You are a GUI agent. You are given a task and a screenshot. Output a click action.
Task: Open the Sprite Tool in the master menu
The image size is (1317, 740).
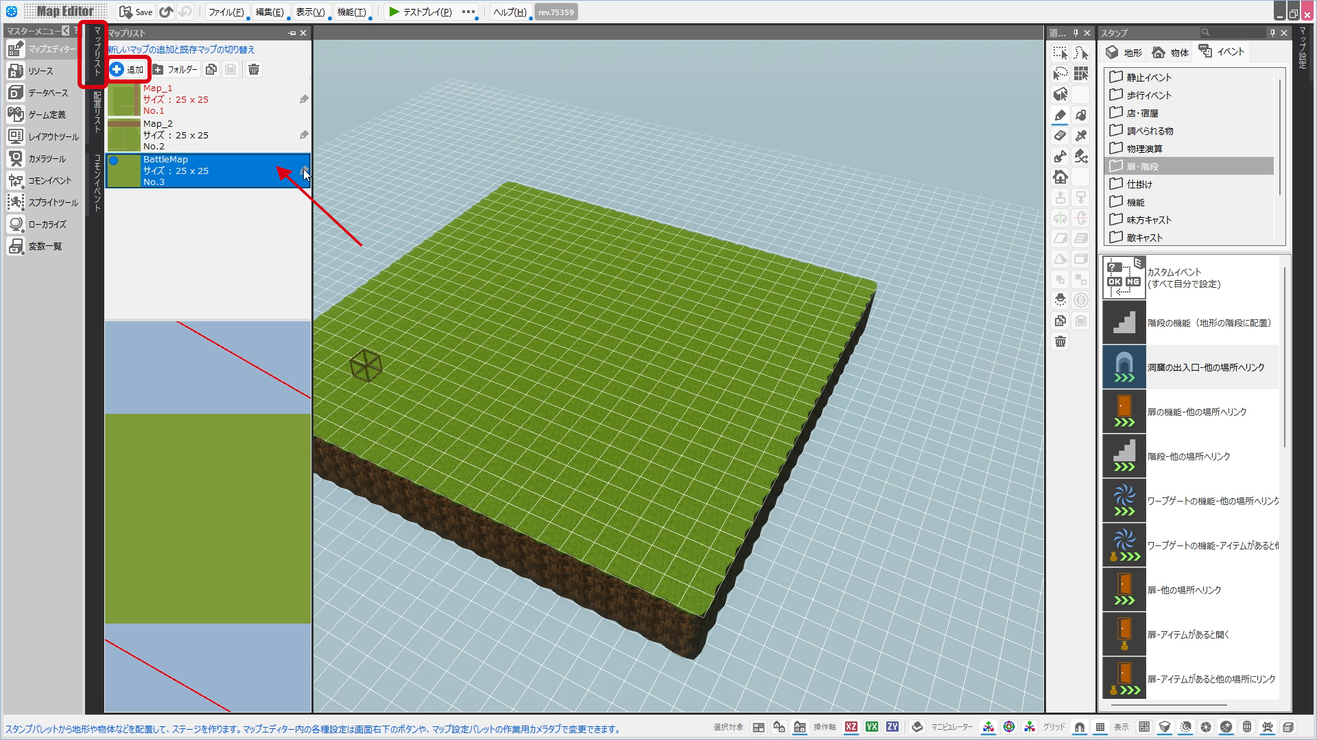coord(41,203)
